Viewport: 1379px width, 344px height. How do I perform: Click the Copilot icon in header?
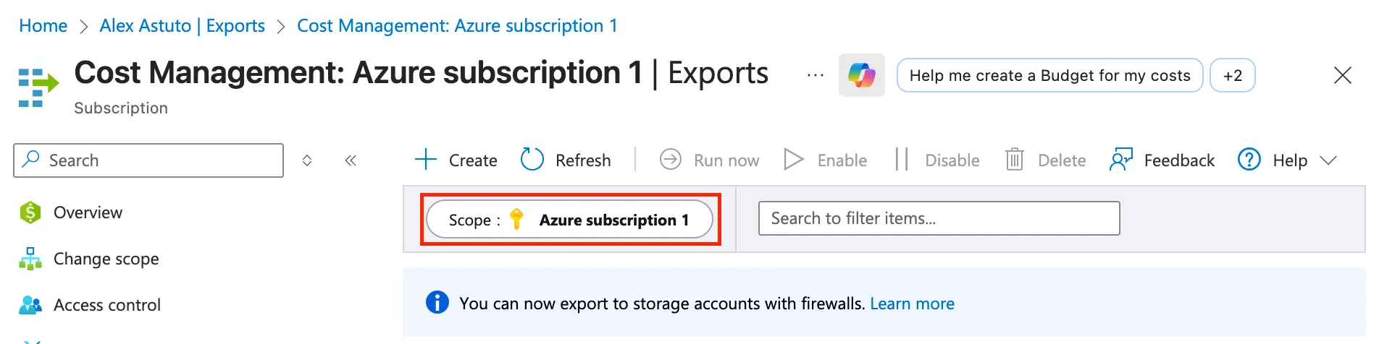[x=861, y=75]
